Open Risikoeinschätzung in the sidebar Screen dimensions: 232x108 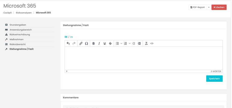(x=20, y=35)
